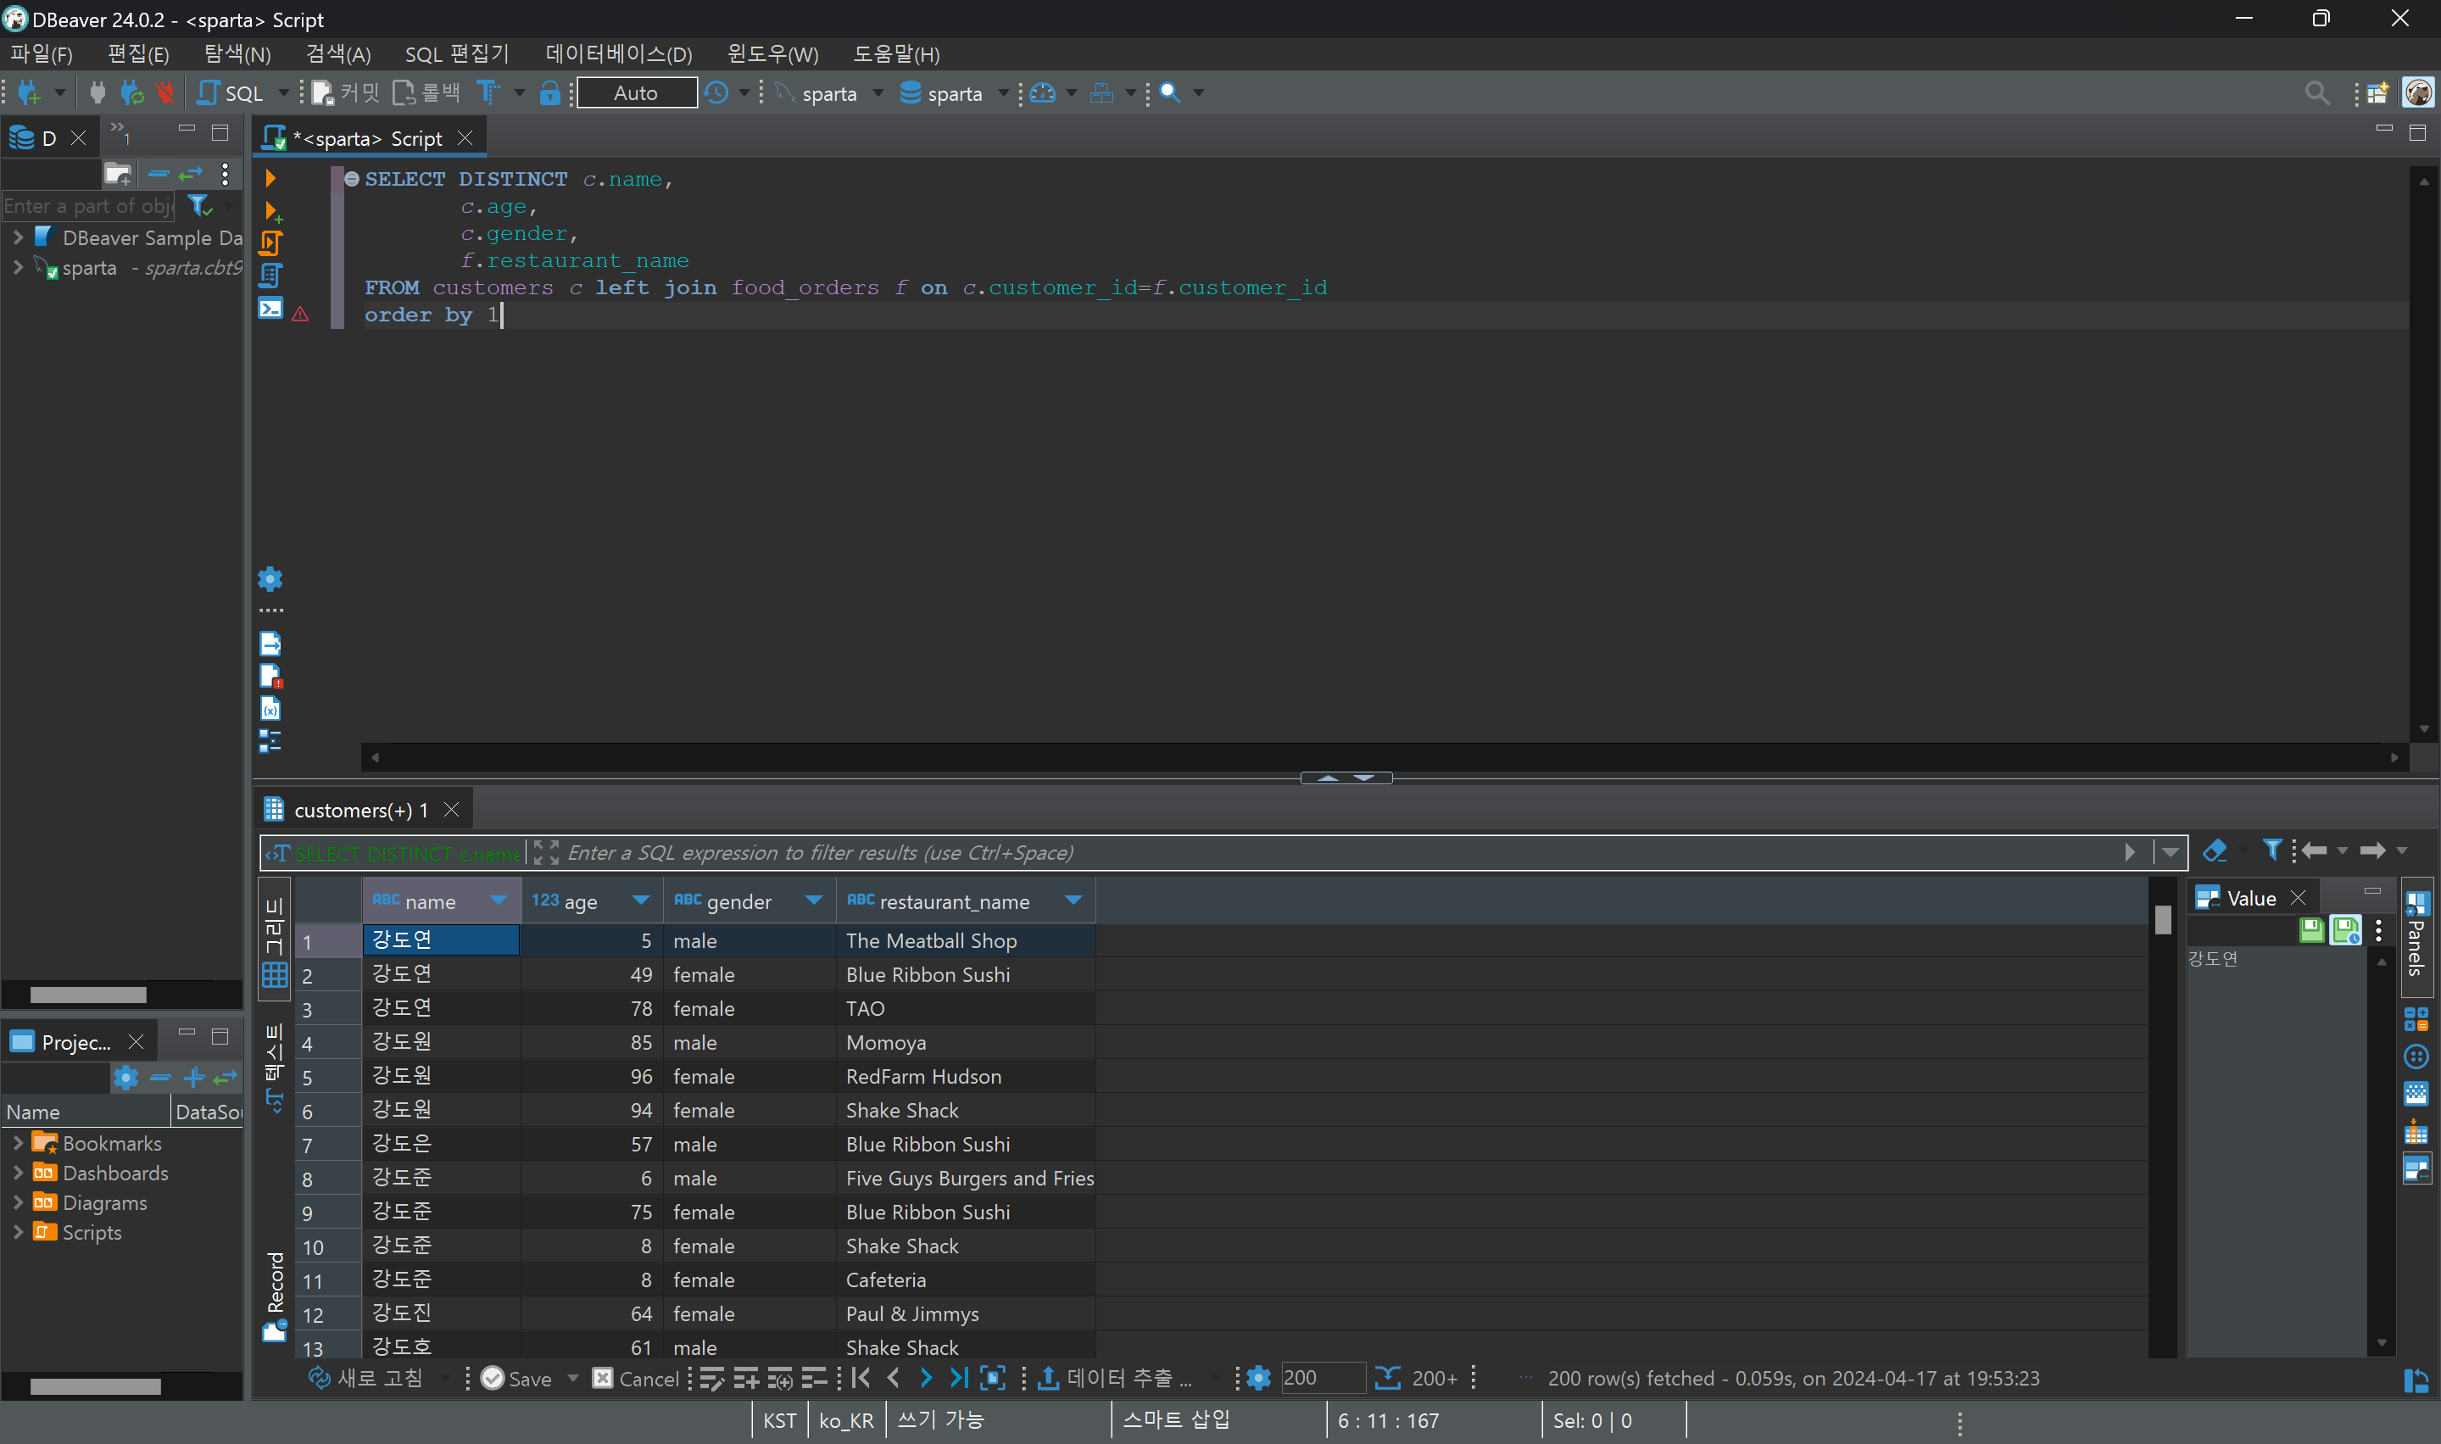
Task: Click the Execute SQL statement orange arrow
Action: coord(270,178)
